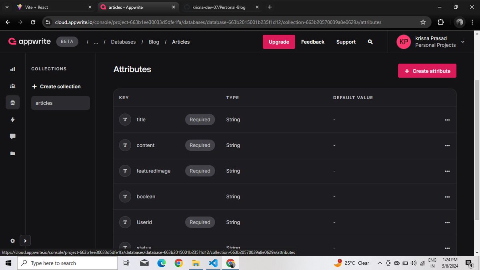This screenshot has width=480, height=270.
Task: Switch to the Vite + React browser tab
Action: (54, 7)
